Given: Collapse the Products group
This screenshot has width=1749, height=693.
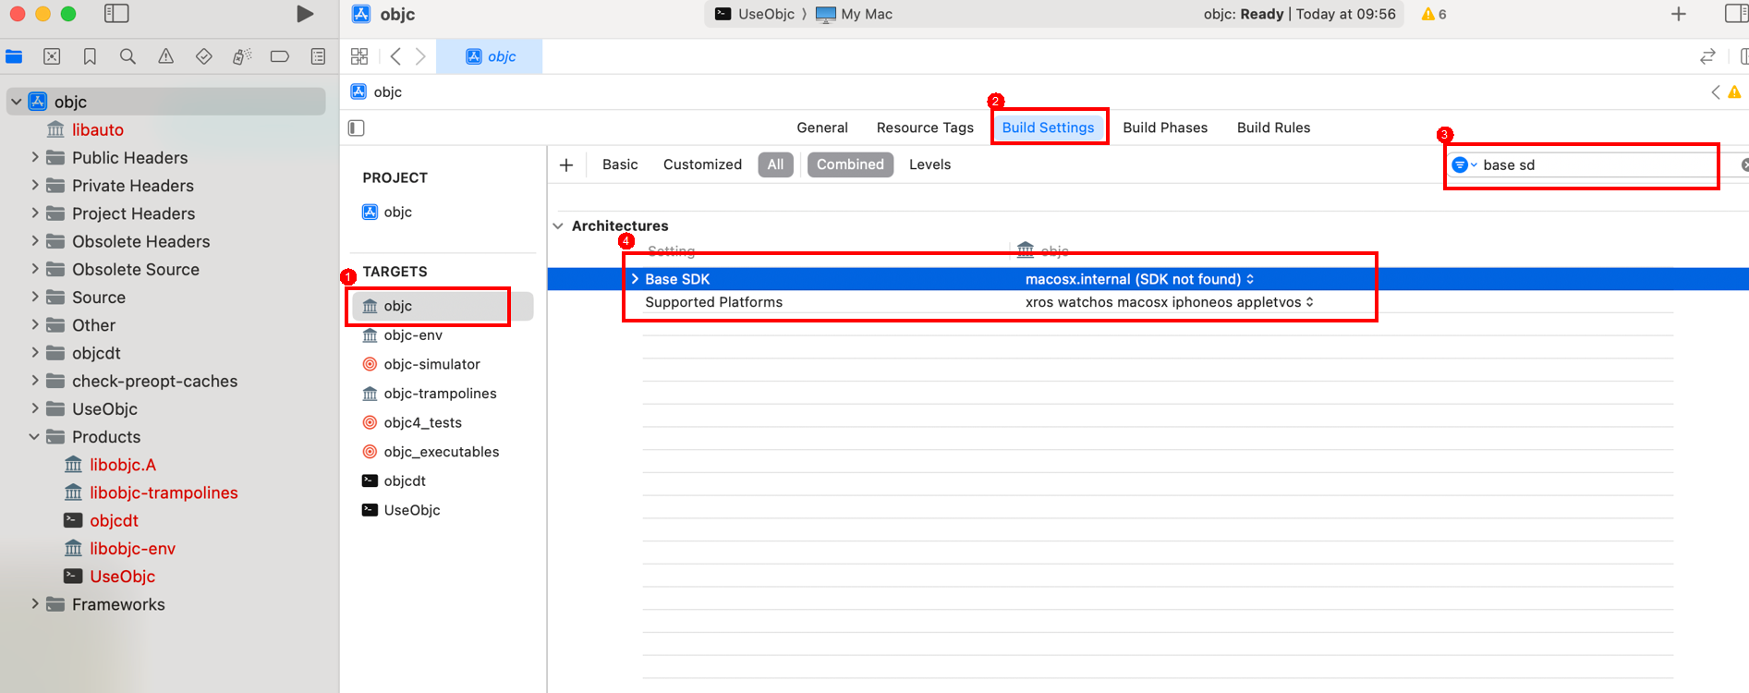Looking at the screenshot, I should pyautogui.click(x=34, y=436).
